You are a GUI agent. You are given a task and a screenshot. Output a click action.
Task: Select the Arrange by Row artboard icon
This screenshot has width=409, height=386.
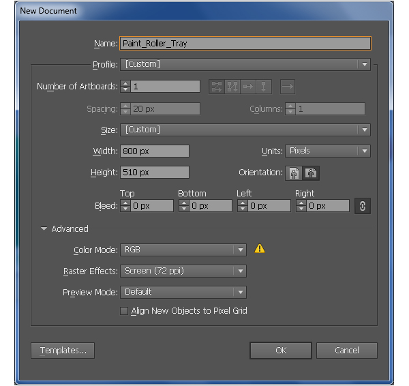pos(248,87)
